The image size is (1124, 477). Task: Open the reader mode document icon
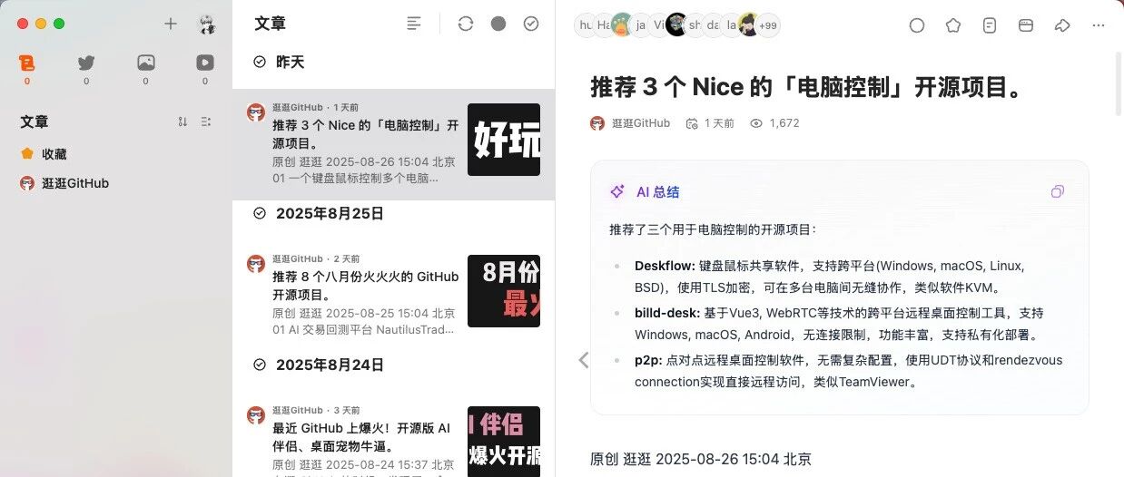(990, 25)
